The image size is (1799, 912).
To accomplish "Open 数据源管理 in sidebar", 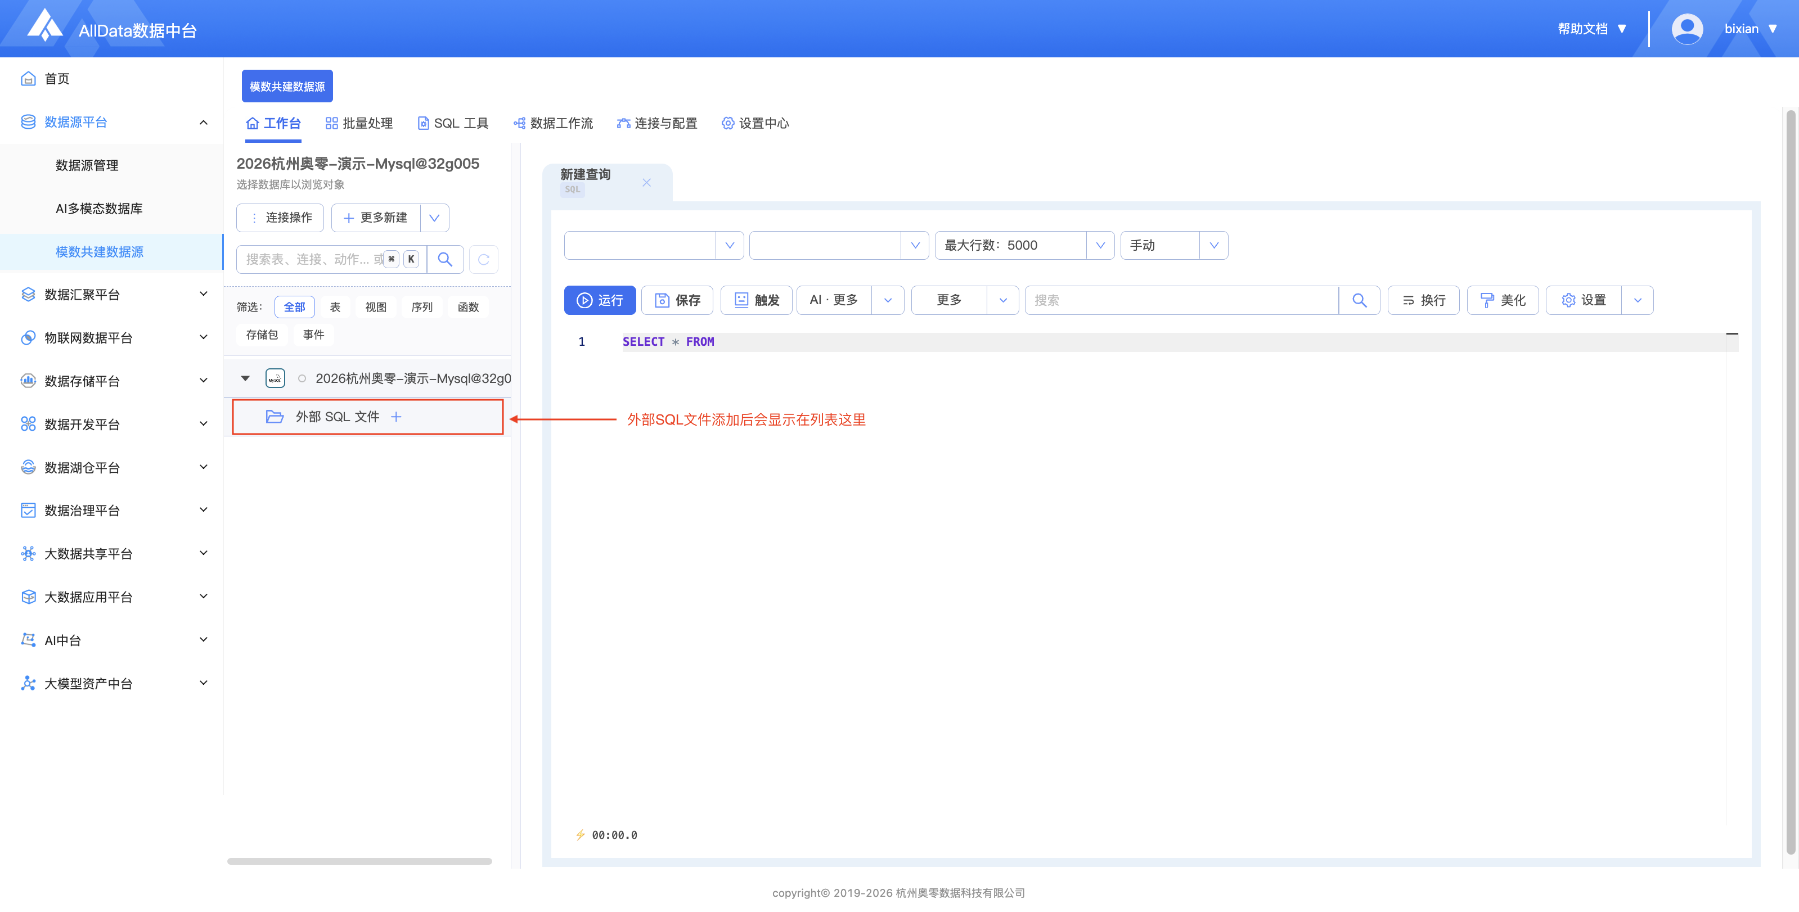I will pyautogui.click(x=87, y=165).
